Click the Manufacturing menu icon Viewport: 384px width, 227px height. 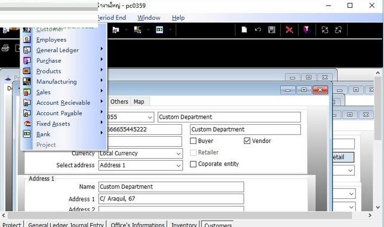coord(27,82)
